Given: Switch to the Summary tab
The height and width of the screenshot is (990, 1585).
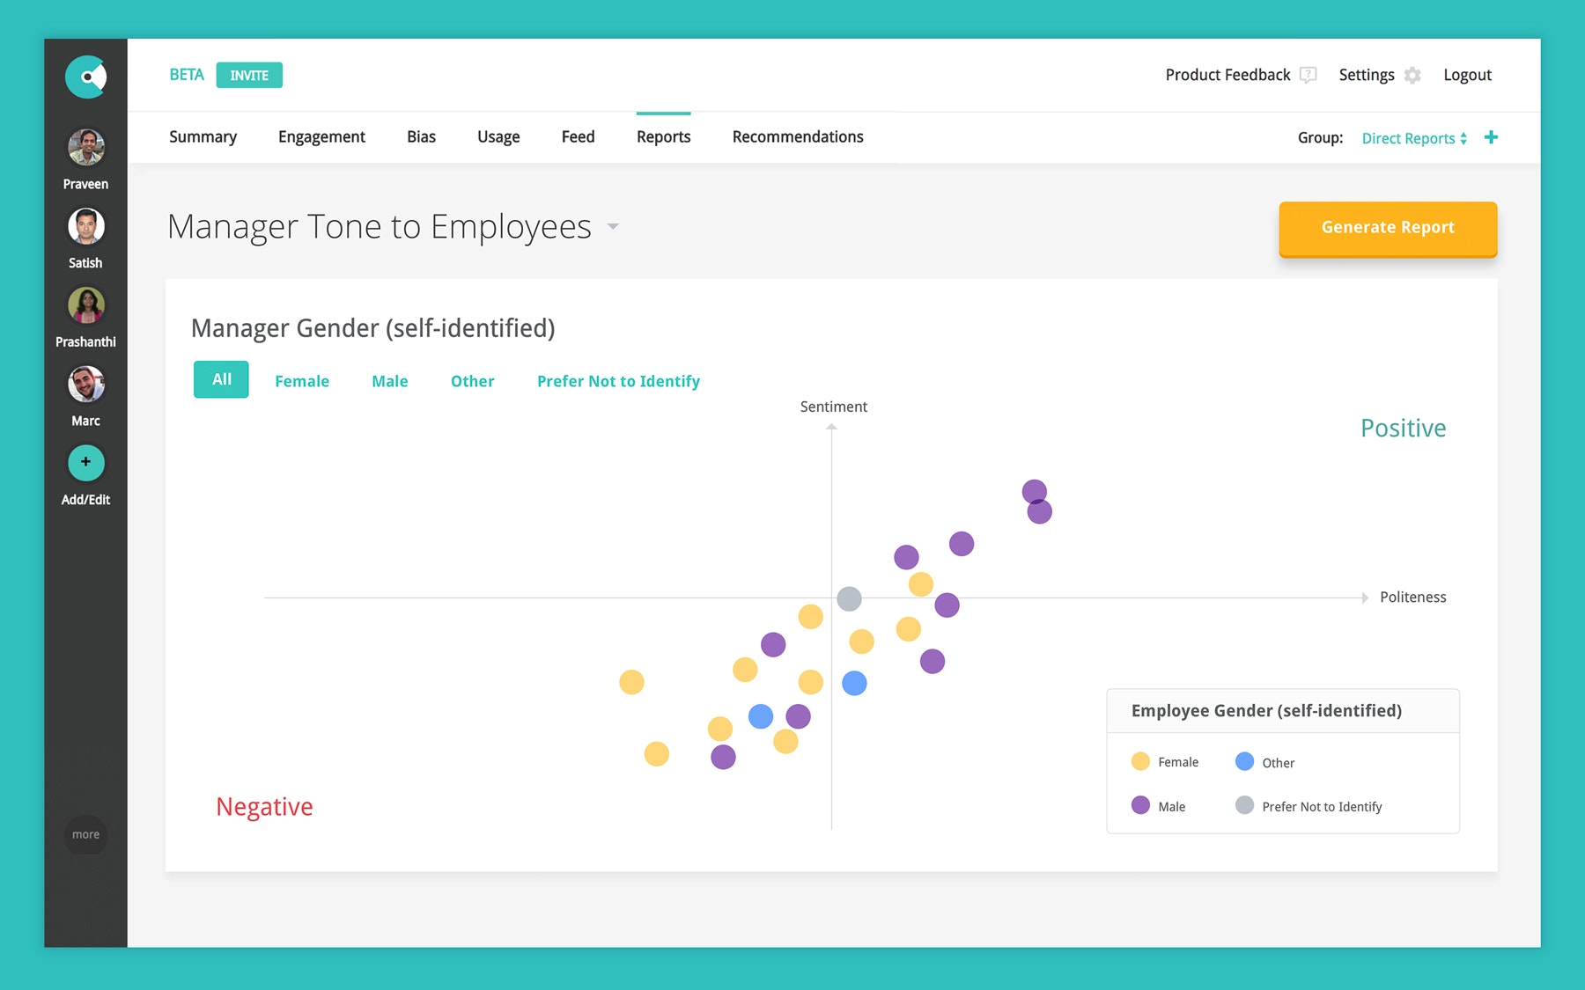Looking at the screenshot, I should (203, 136).
